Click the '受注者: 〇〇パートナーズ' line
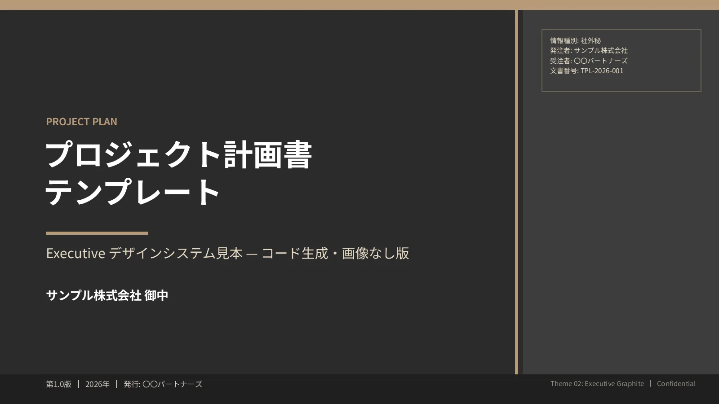 pyautogui.click(x=589, y=61)
